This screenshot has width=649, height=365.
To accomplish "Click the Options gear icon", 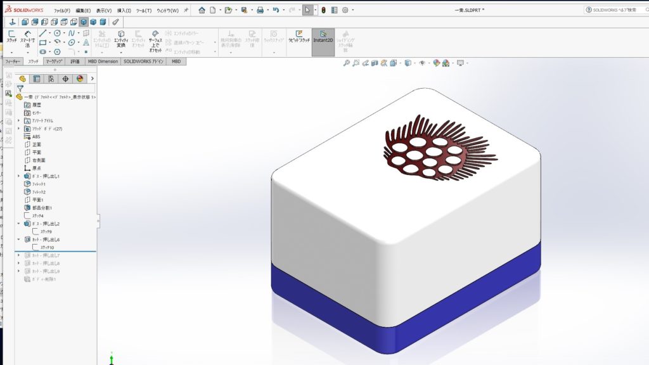I will pos(345,10).
